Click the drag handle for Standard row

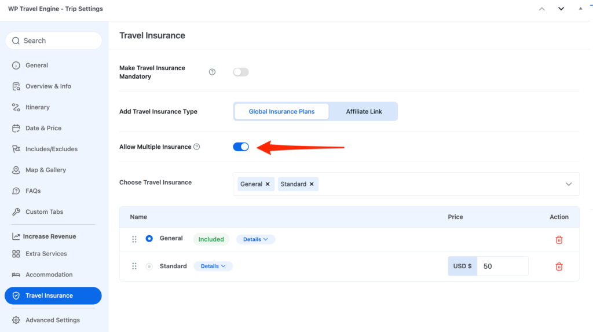pyautogui.click(x=134, y=267)
